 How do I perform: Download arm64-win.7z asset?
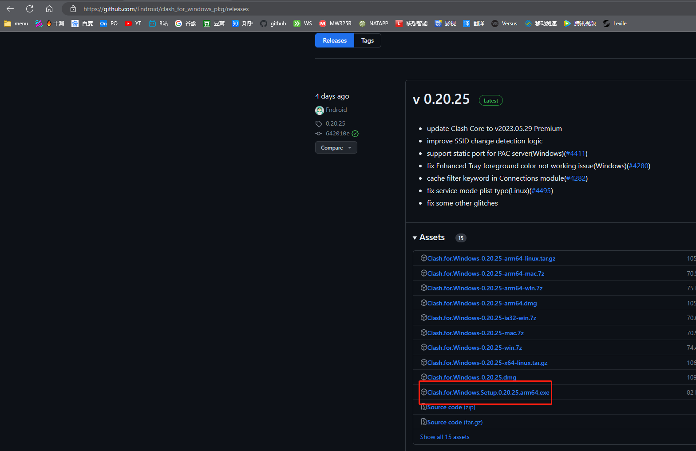(485, 288)
